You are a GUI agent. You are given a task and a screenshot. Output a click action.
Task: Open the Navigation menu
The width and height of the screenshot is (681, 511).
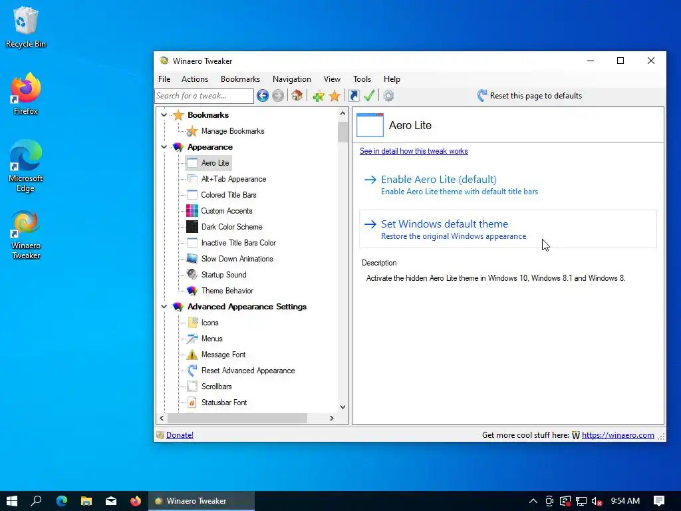[x=292, y=79]
